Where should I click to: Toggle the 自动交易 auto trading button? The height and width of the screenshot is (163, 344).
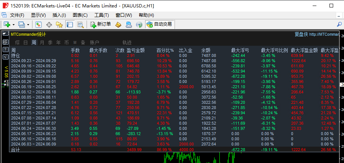pos(159,25)
